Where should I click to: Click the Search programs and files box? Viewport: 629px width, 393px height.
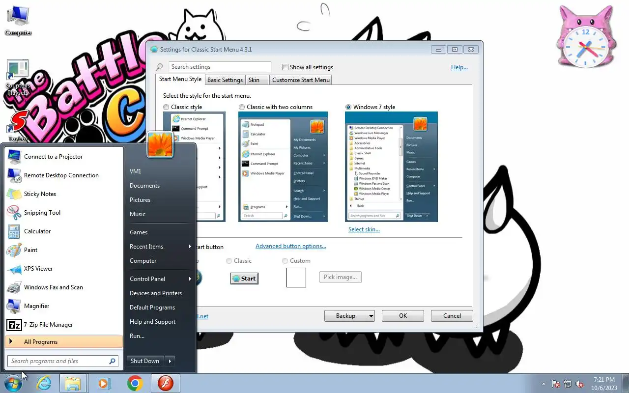point(63,361)
